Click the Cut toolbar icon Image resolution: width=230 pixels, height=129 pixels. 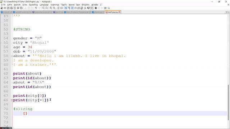coord(26,8)
